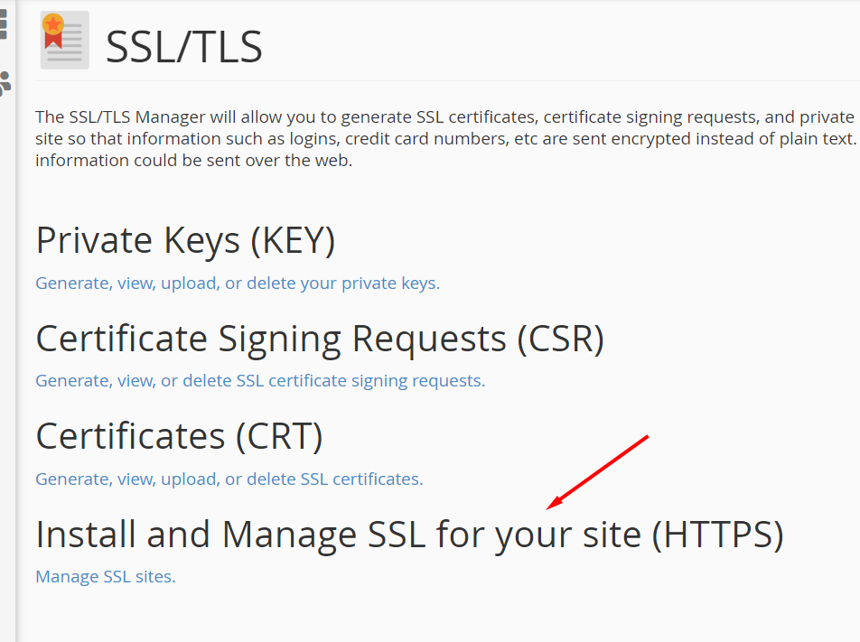The image size is (860, 642).
Task: Open the Manage SSL sites link
Action: tap(106, 577)
